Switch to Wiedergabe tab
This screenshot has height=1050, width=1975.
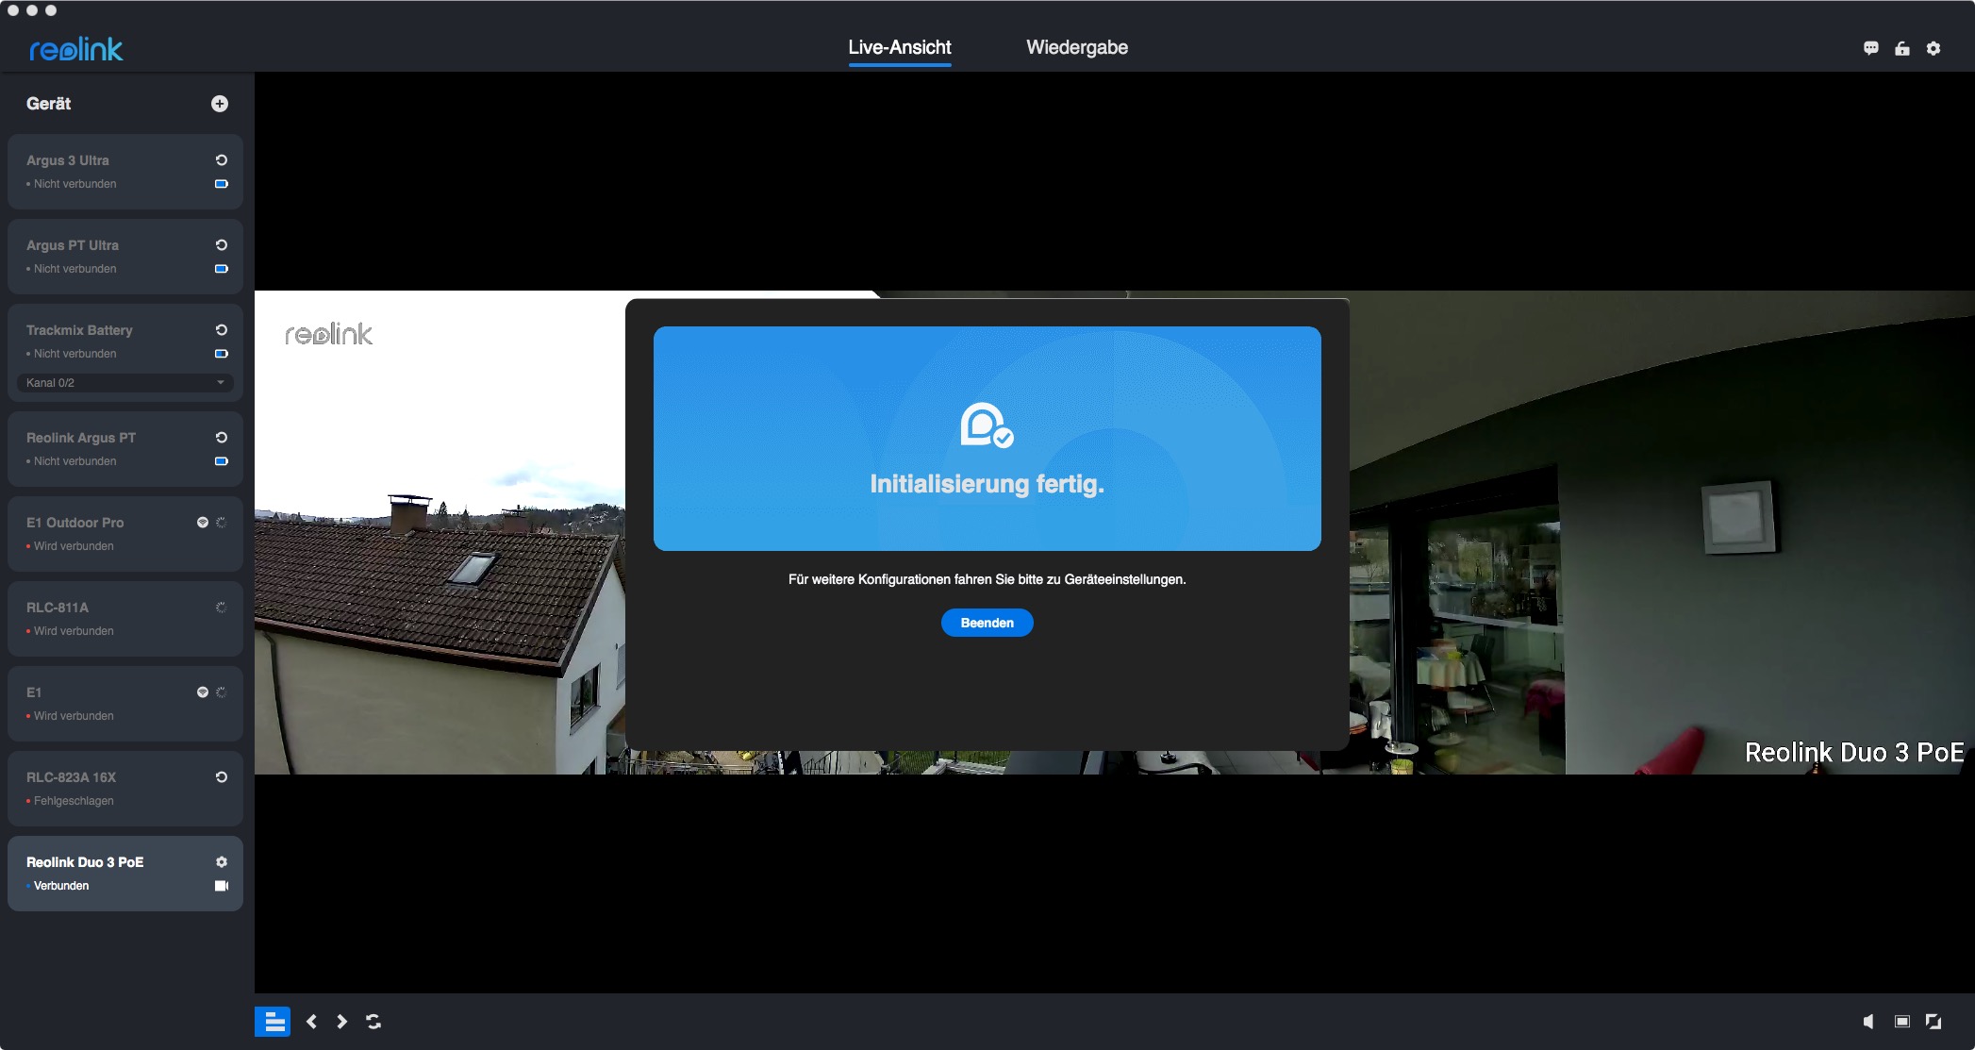pyautogui.click(x=1076, y=47)
